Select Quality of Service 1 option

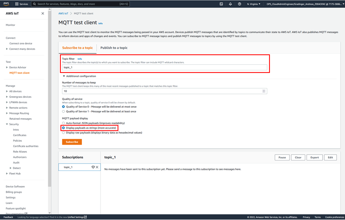[64, 111]
